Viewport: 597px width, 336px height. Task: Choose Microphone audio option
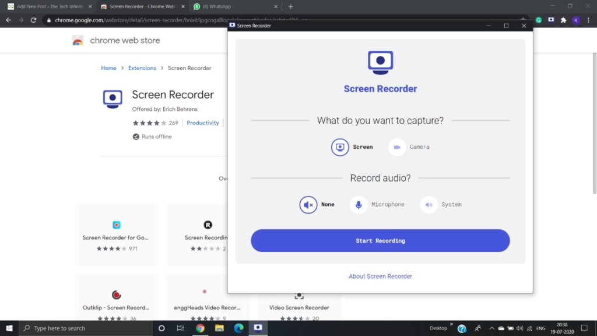click(x=377, y=205)
